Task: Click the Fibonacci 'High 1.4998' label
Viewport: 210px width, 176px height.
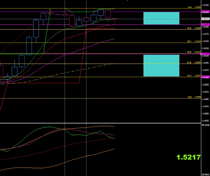Action: (194, 97)
